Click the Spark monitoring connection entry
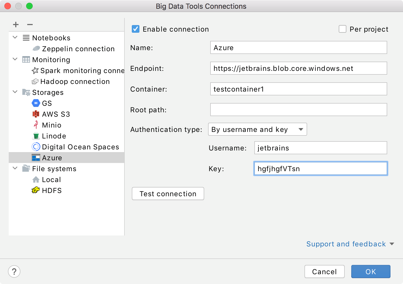Screen dimensions: 403x284 point(79,70)
